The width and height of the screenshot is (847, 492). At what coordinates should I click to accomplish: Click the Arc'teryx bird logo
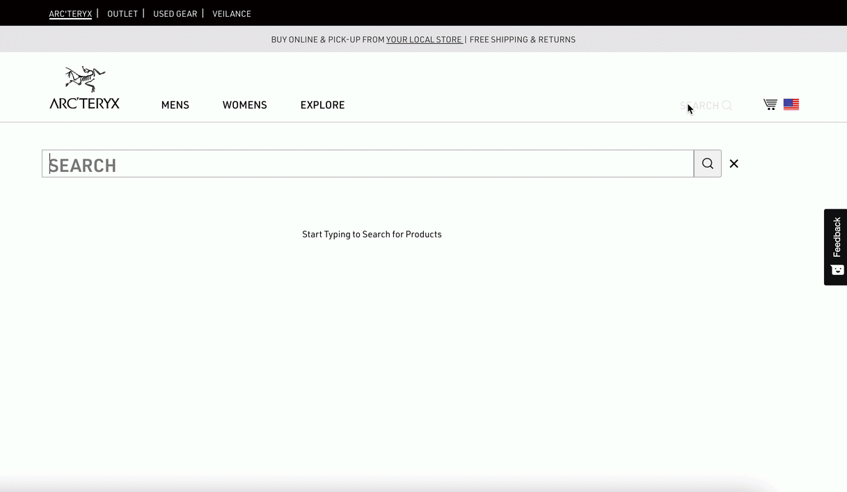tap(84, 88)
